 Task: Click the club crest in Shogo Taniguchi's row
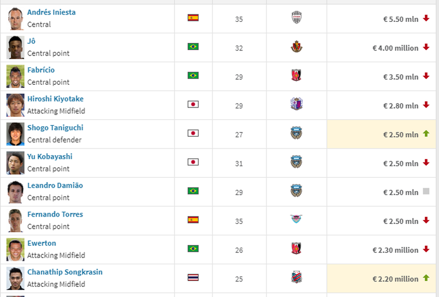tap(296, 133)
